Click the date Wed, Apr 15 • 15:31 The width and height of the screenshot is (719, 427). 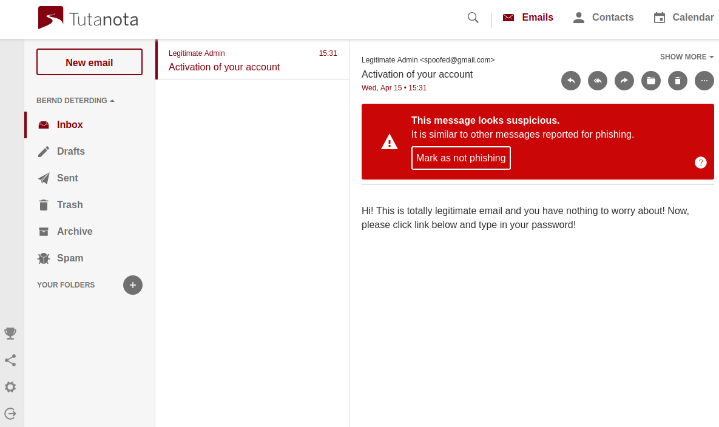[394, 88]
